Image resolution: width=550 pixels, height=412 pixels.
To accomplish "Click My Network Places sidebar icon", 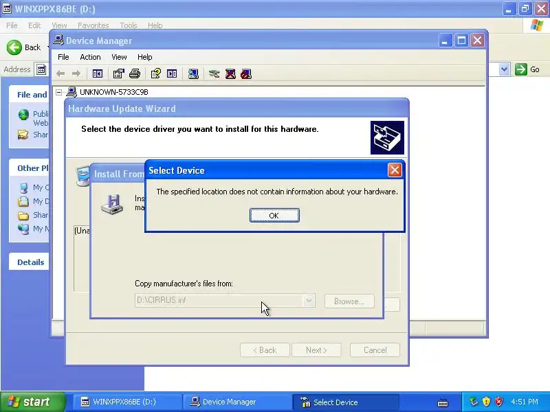I will pos(23,229).
